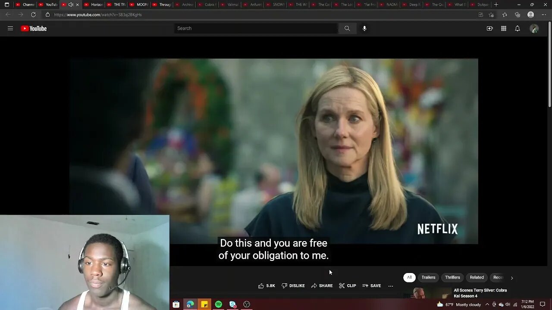Select the All filter chip
552x310 pixels.
point(409,277)
